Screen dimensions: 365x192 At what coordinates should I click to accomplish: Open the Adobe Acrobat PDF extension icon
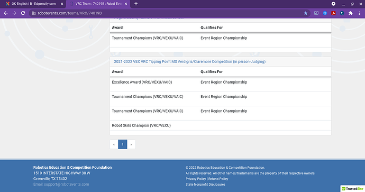[x=333, y=13]
